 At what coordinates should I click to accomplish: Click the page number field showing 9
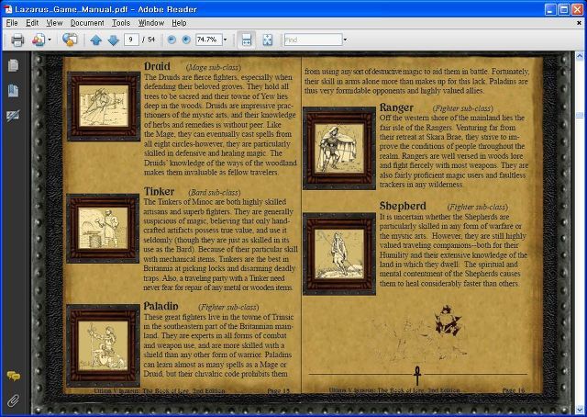pos(131,39)
